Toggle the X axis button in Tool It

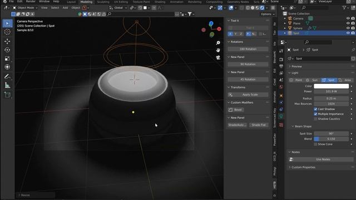(x=230, y=34)
